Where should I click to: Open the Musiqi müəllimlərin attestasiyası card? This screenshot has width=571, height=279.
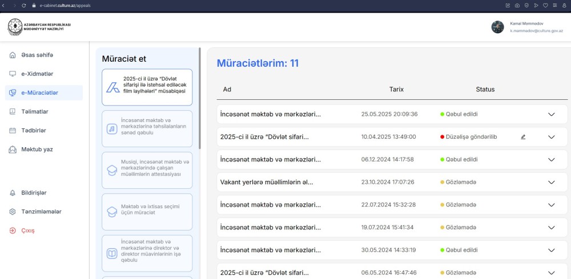pos(147,170)
